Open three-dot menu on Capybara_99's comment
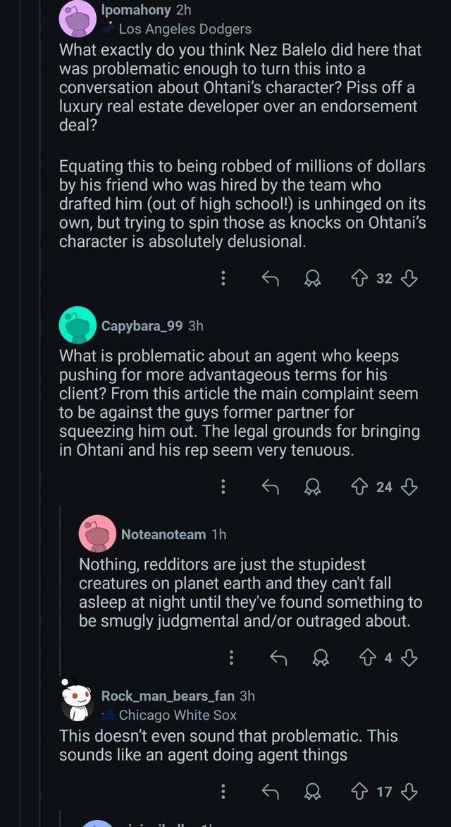This screenshot has height=827, width=451. [223, 486]
